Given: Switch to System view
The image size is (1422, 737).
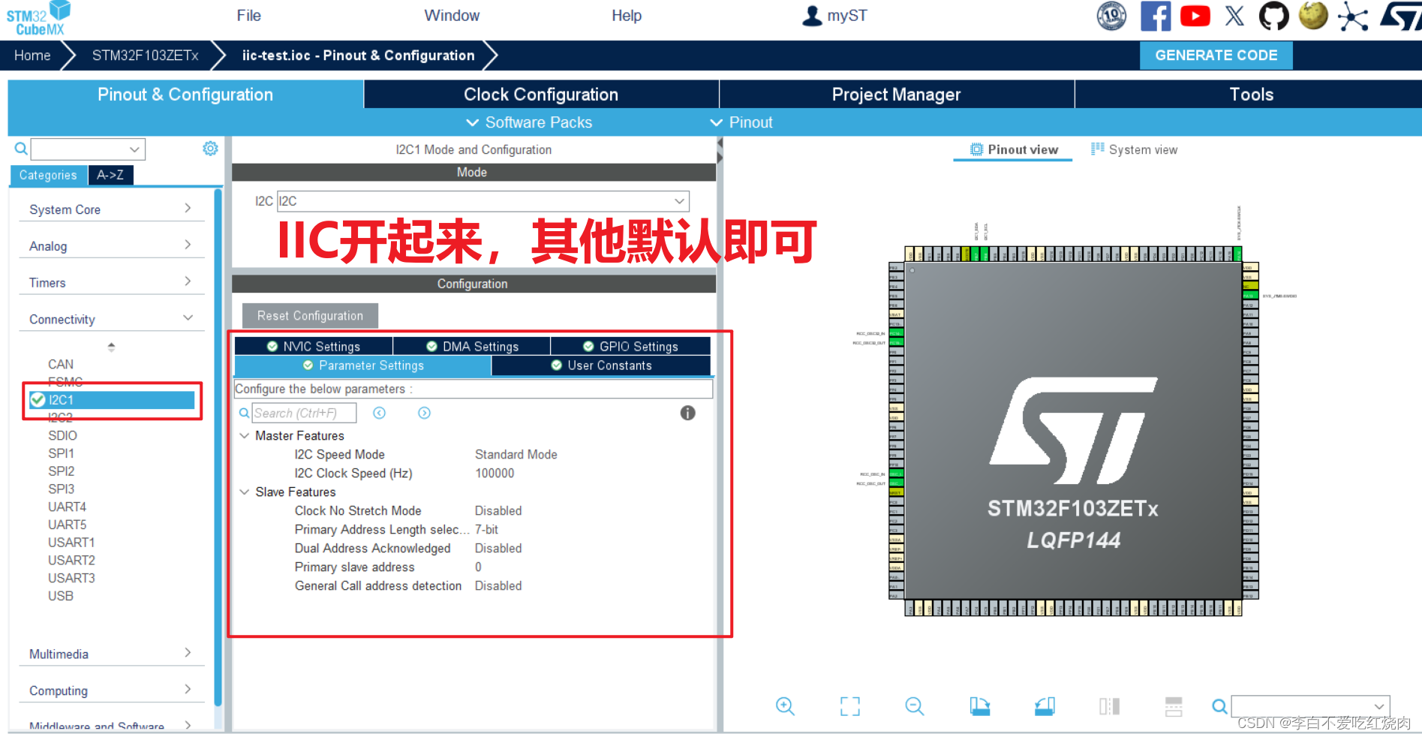Looking at the screenshot, I should (x=1134, y=149).
